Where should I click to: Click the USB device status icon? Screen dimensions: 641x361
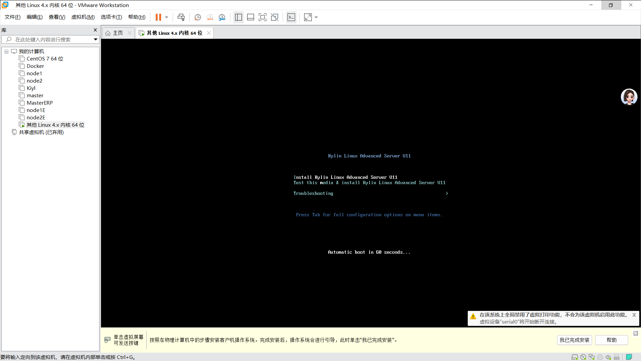617,357
